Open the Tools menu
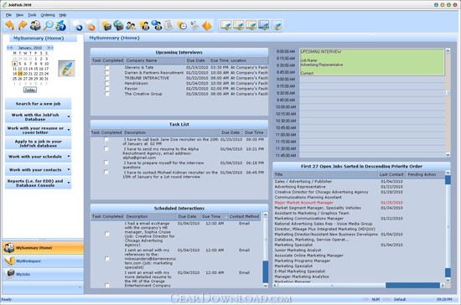 (x=32, y=15)
